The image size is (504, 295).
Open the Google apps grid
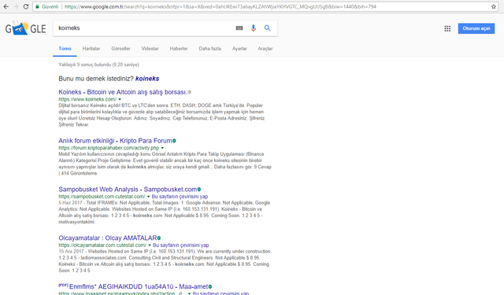(447, 28)
